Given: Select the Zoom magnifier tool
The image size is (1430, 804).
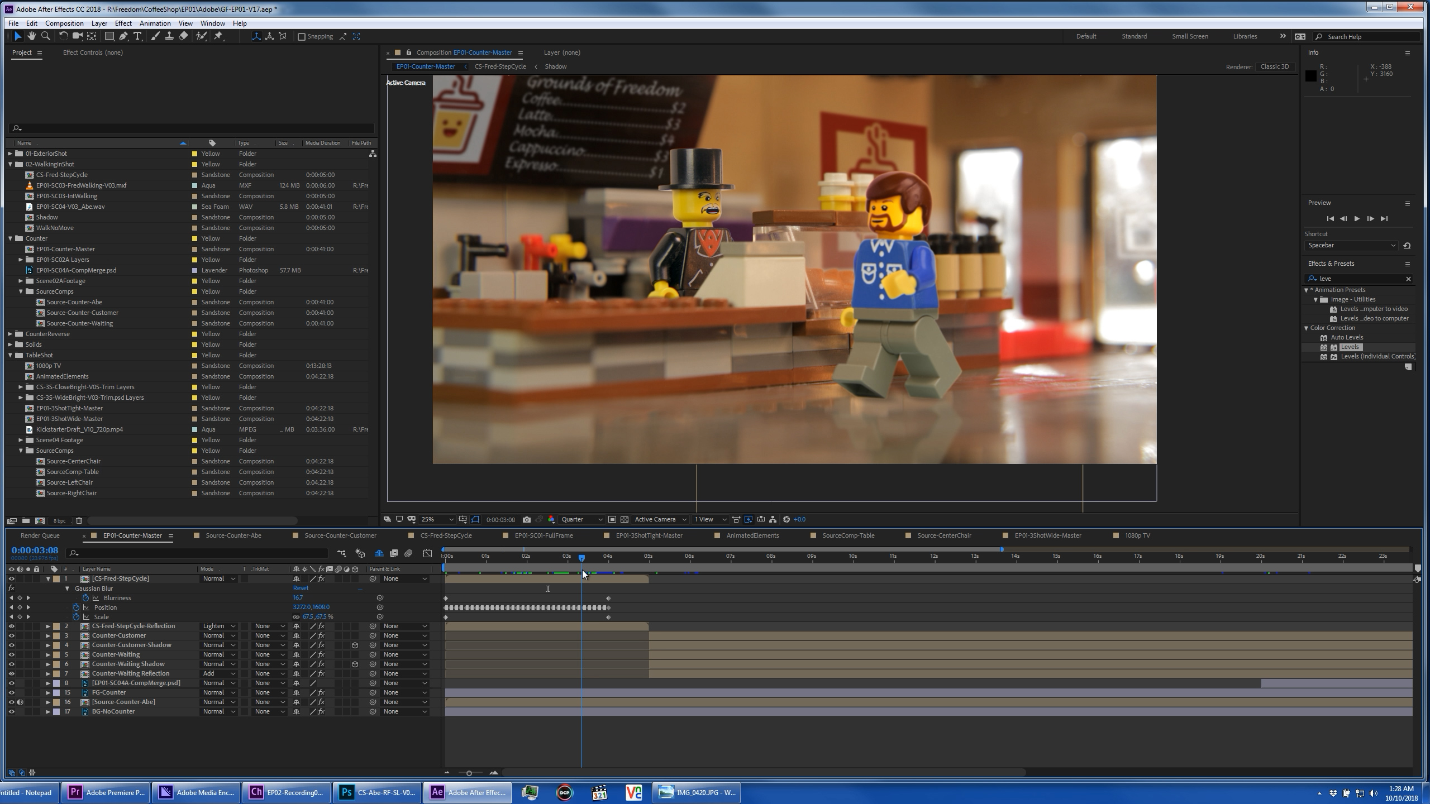Looking at the screenshot, I should pos(46,36).
